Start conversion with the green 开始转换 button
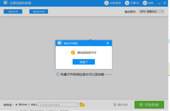This screenshot has height=111, width=170. [x=149, y=105]
